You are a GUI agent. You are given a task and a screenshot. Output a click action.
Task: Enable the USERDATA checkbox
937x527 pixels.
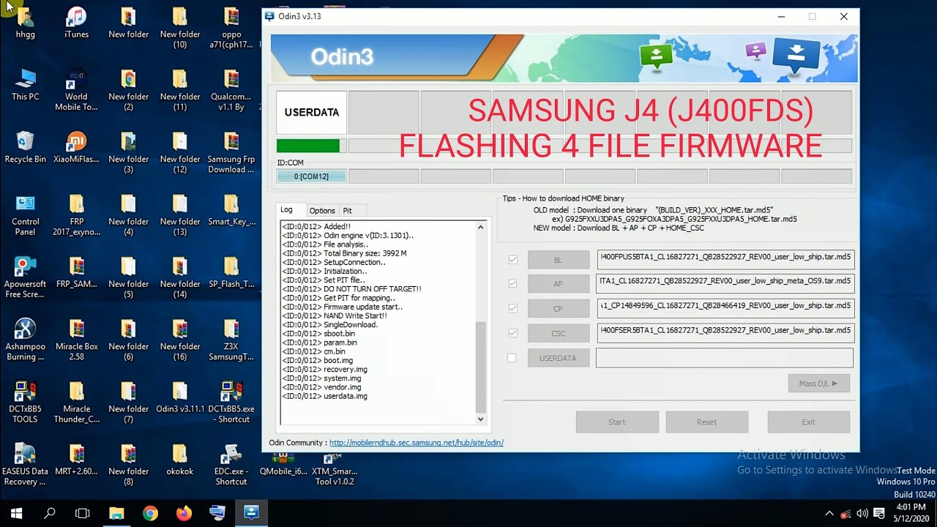coord(512,358)
